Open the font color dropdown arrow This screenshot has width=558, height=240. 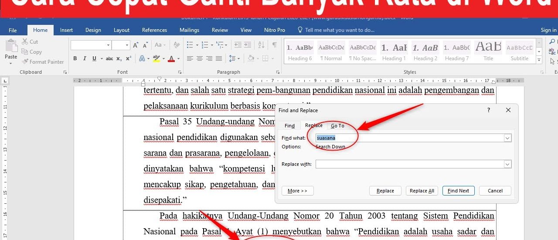(x=179, y=58)
